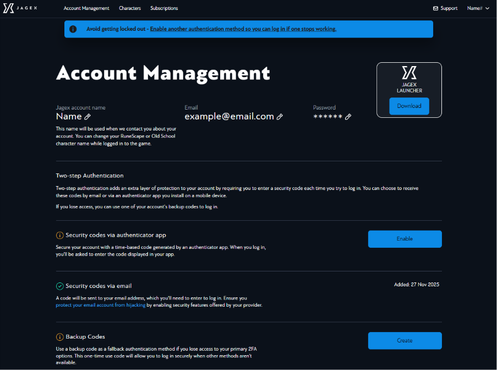The height and width of the screenshot is (370, 497).
Task: Click the Jagex Launcher logo icon
Action: (x=409, y=73)
